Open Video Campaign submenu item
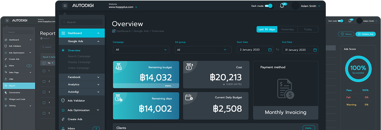Image resolution: width=381 pixels, height=130 pixels. point(78,68)
